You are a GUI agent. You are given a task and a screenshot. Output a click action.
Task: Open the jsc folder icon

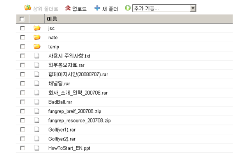click(37, 28)
